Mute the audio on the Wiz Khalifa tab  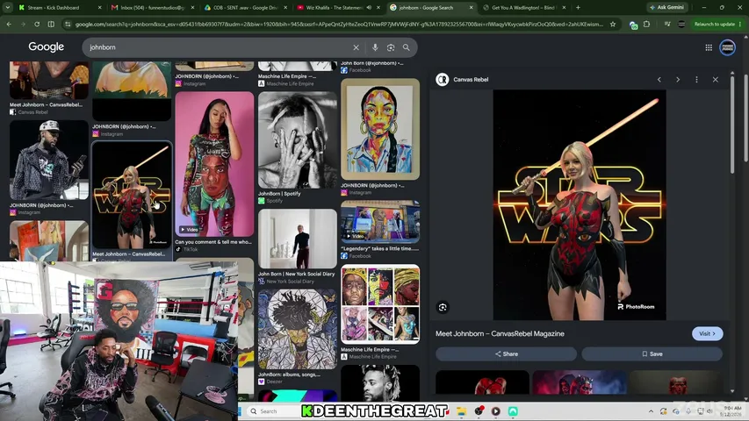(x=369, y=8)
